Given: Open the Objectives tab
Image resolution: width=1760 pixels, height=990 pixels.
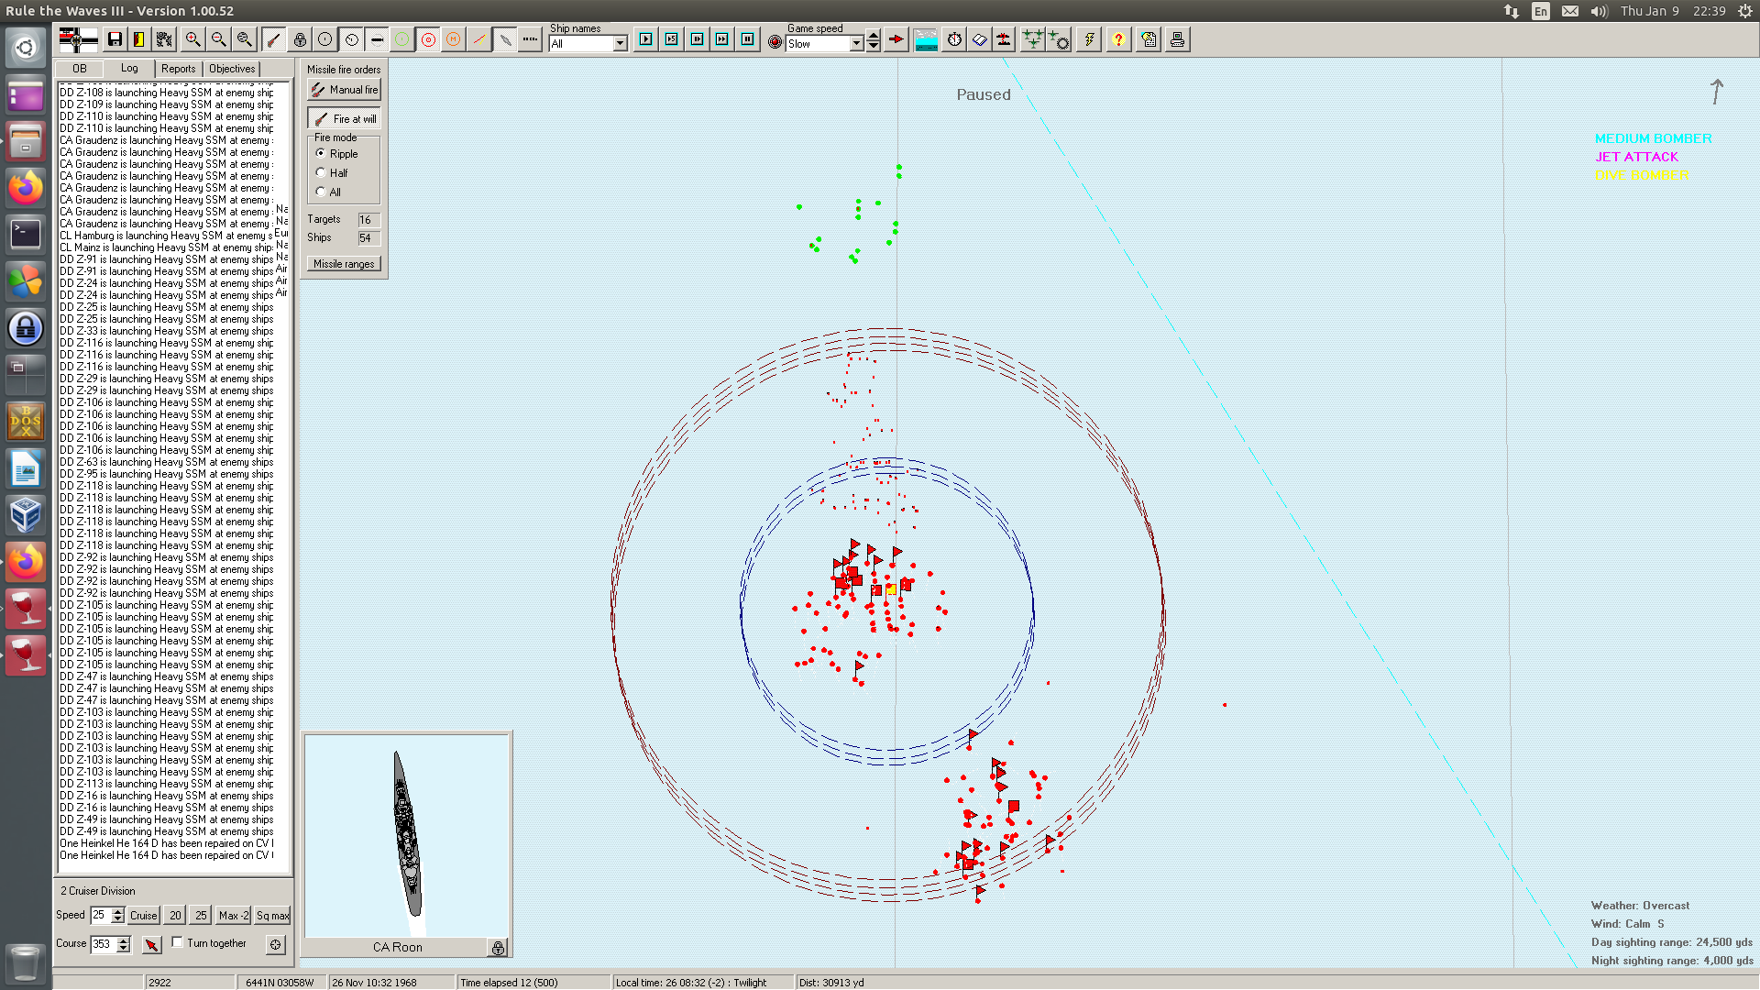Looking at the screenshot, I should click(232, 69).
